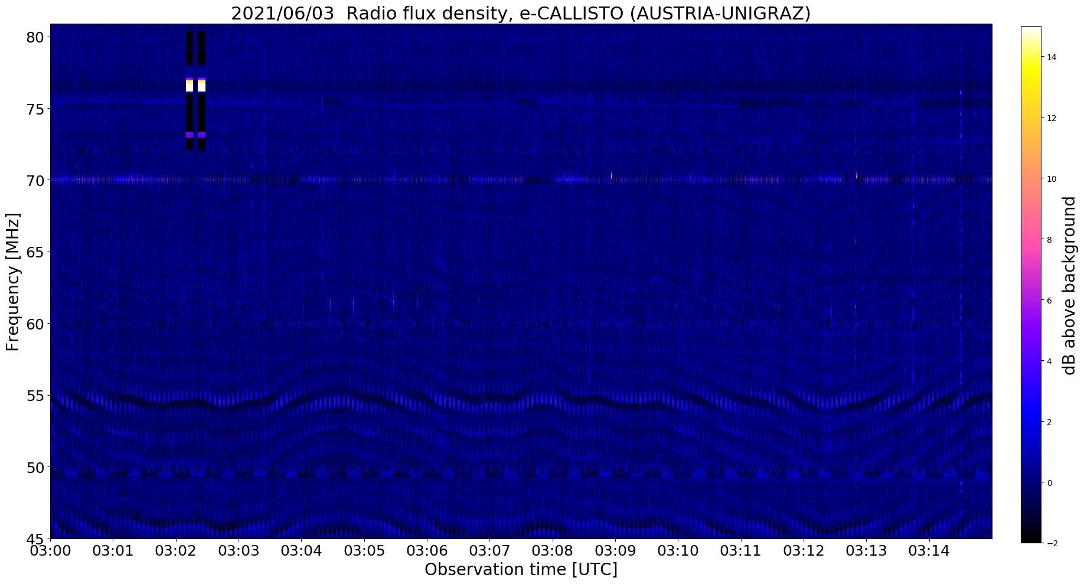Click the 75 frequency tick label

[x=35, y=109]
